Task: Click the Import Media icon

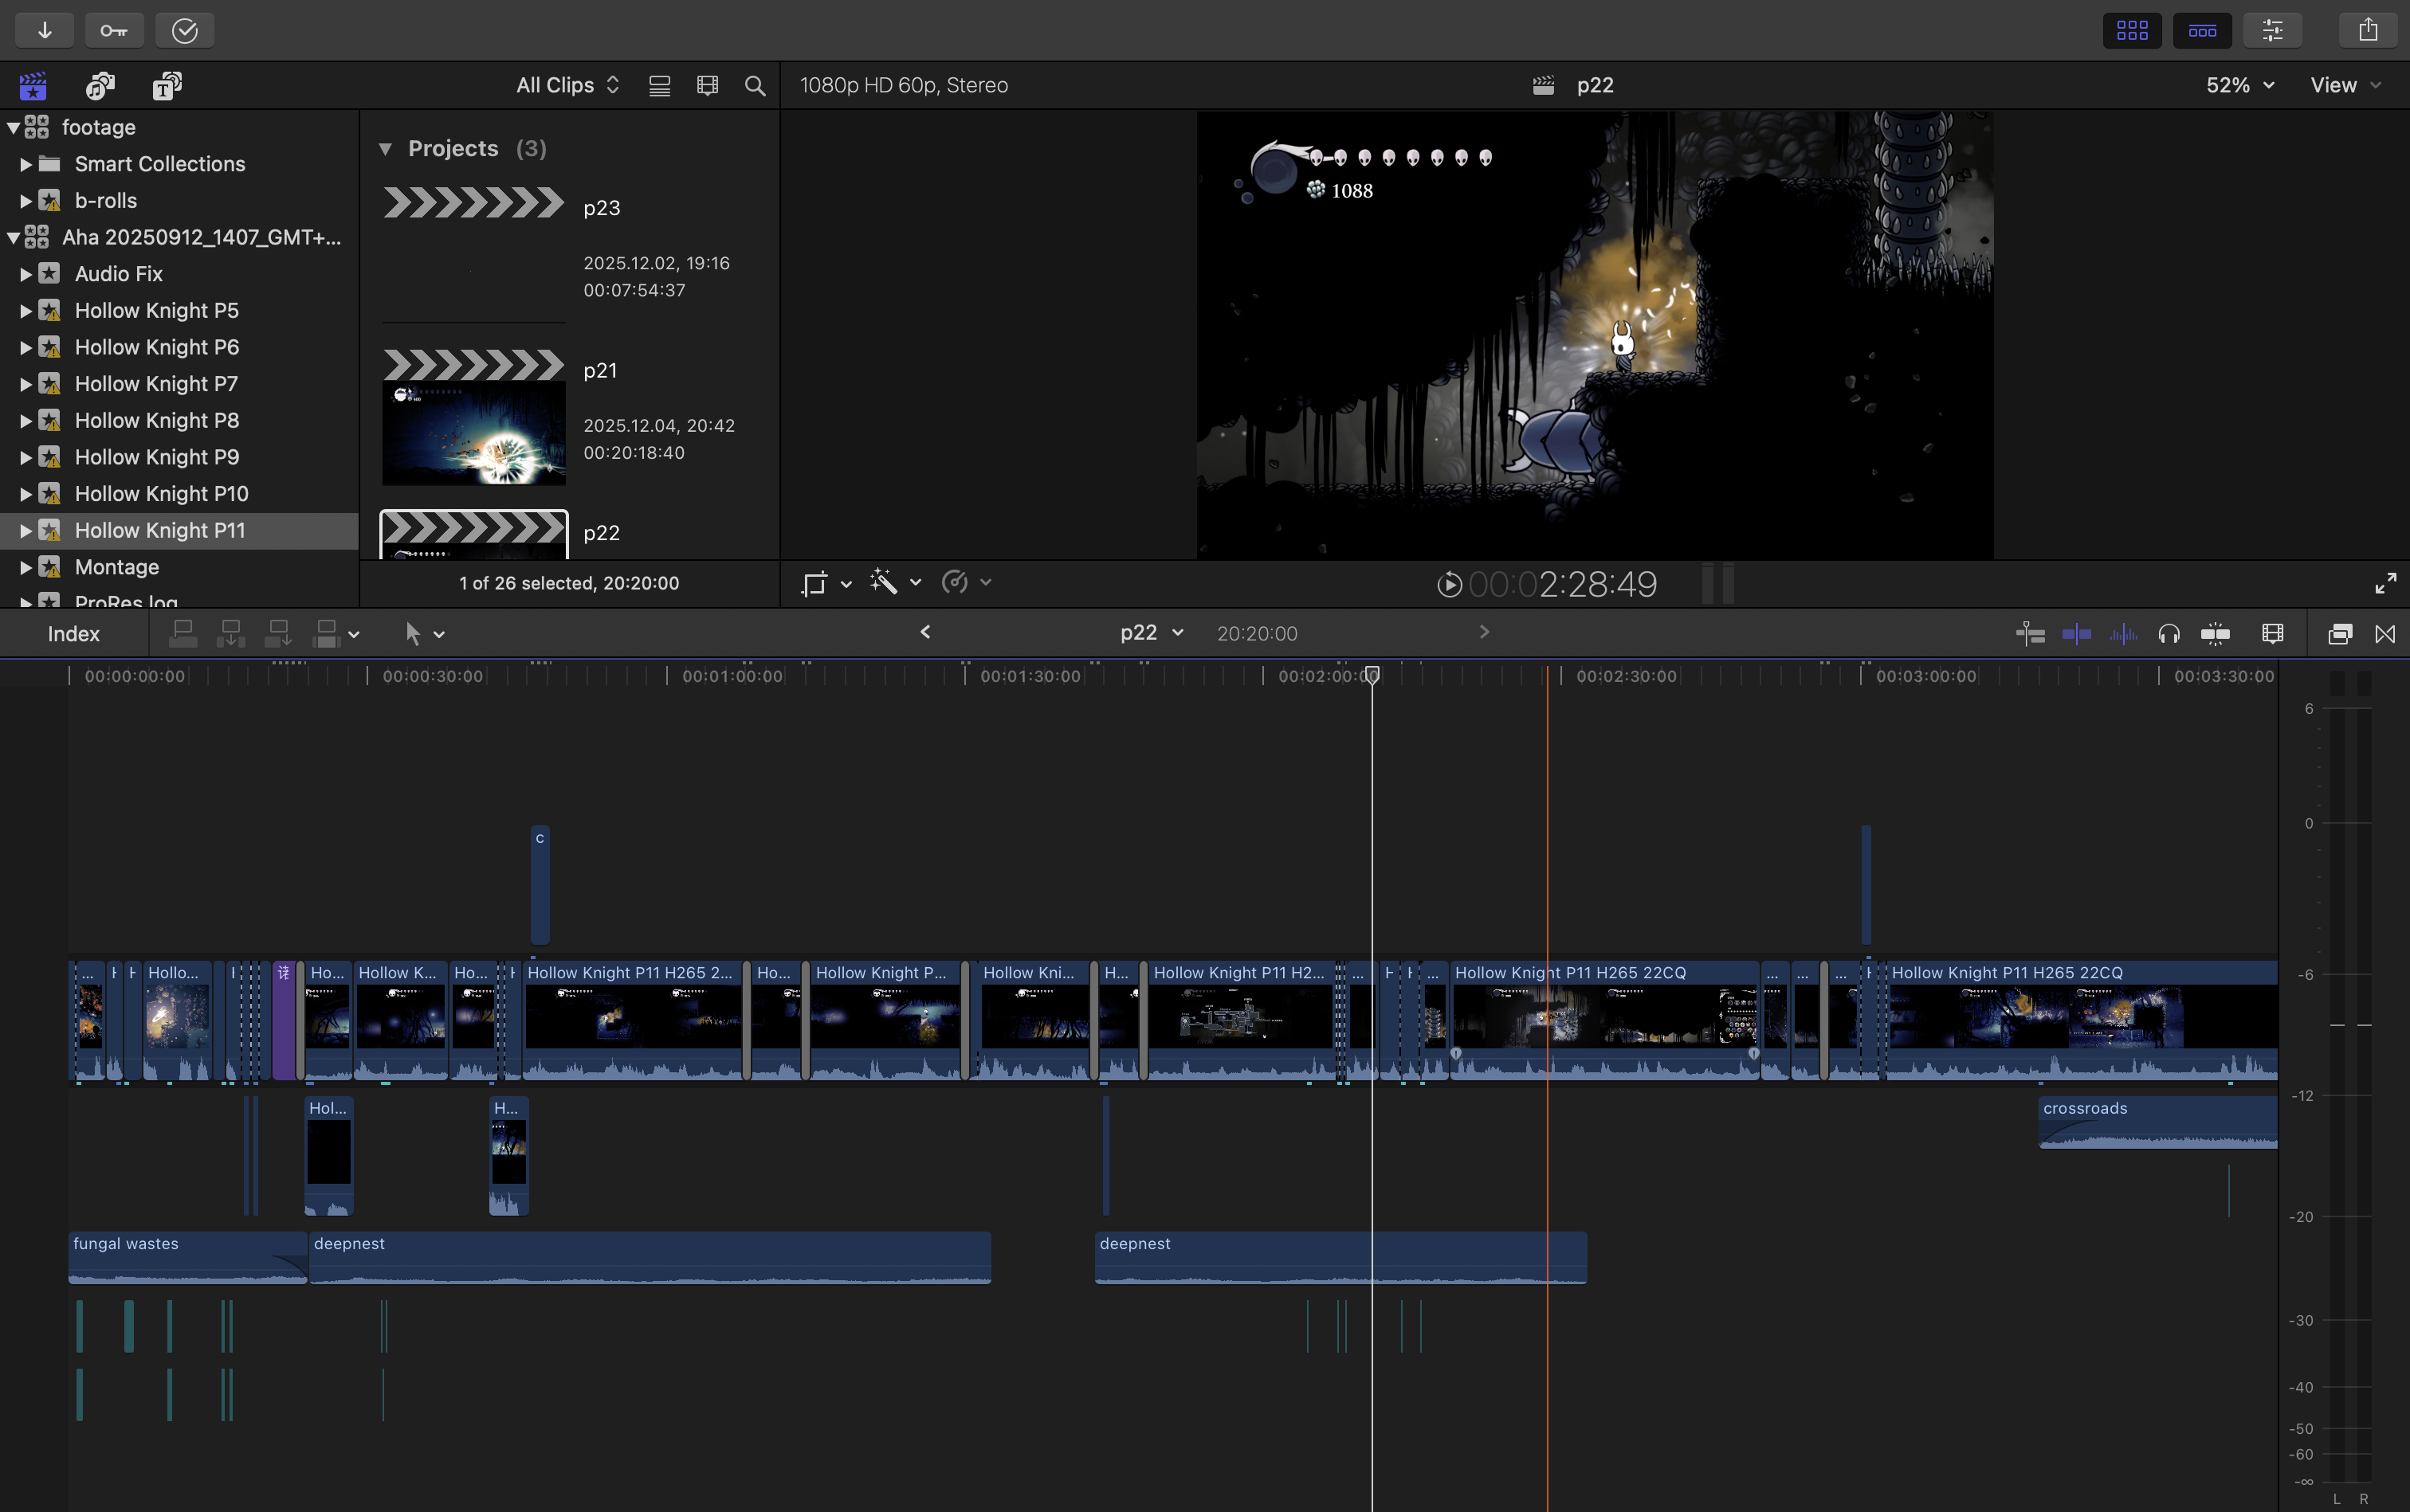Action: [45, 29]
